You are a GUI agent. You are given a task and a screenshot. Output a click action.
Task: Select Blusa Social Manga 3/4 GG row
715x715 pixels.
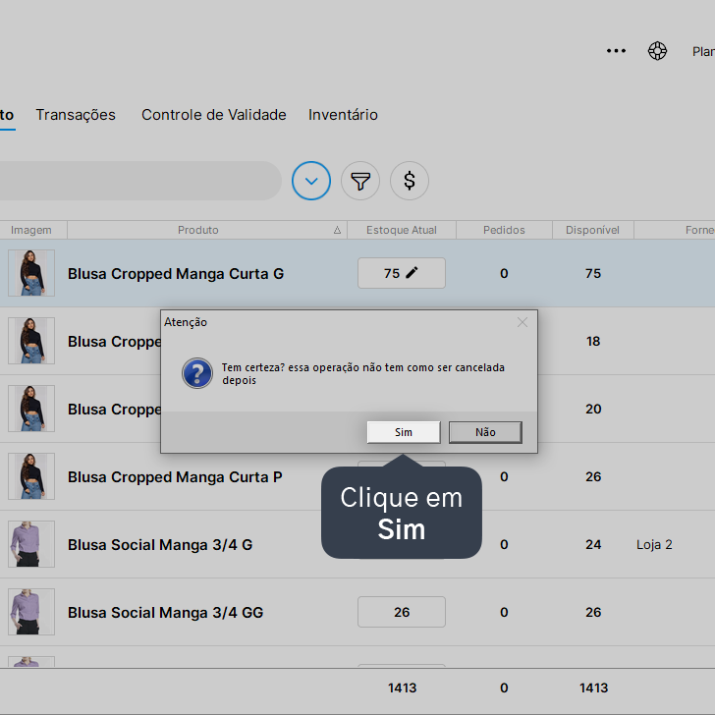(357, 612)
